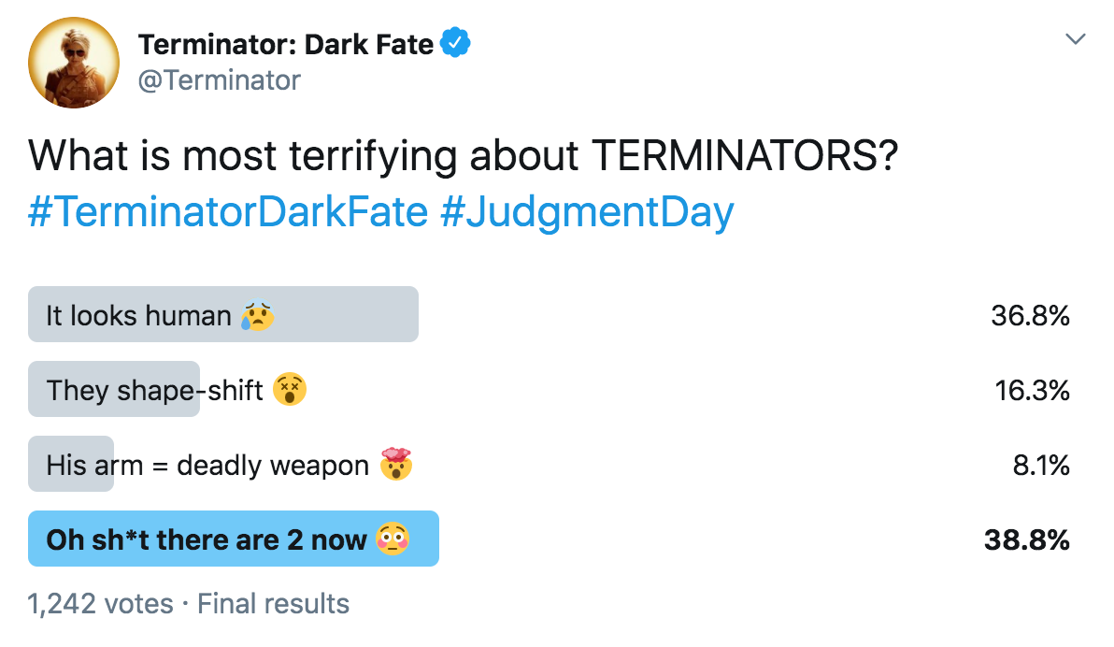Click the 16.3% result value
1114x647 pixels.
click(x=1030, y=390)
